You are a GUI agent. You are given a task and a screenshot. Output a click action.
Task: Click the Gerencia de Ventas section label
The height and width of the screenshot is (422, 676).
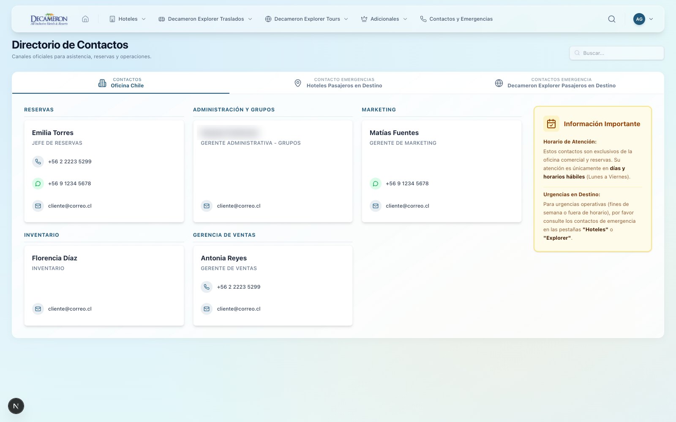point(224,235)
